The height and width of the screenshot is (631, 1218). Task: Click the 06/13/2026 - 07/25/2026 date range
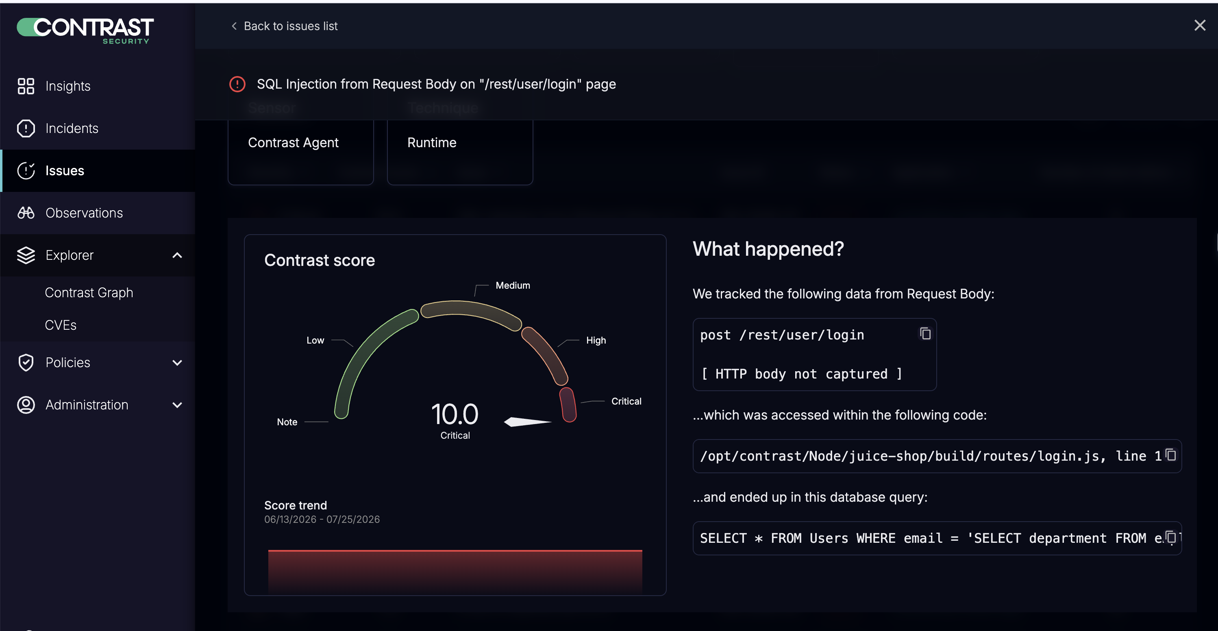coord(322,519)
